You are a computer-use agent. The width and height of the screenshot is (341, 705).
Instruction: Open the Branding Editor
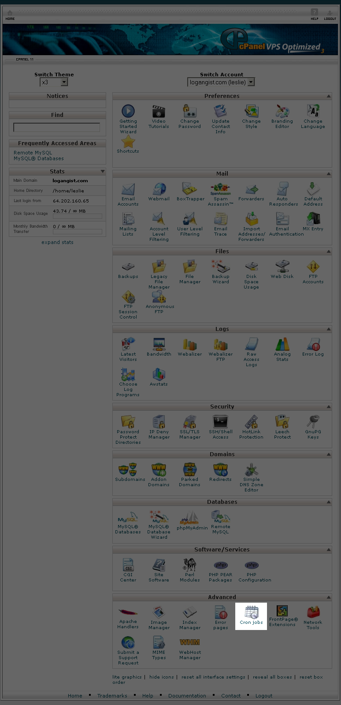pos(282,116)
